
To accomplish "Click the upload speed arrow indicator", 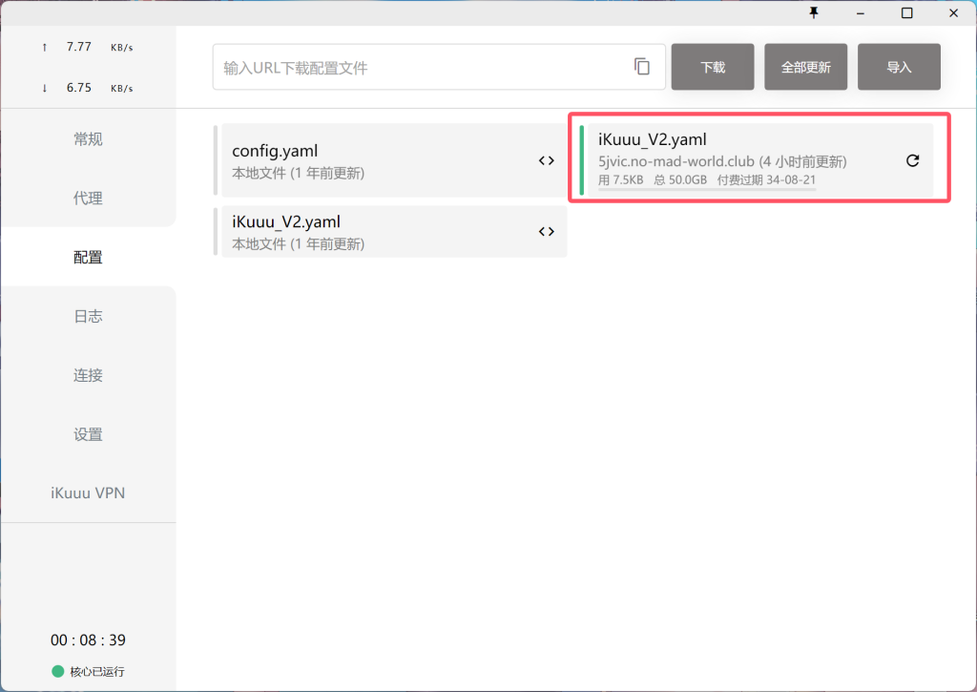I will click(x=45, y=47).
